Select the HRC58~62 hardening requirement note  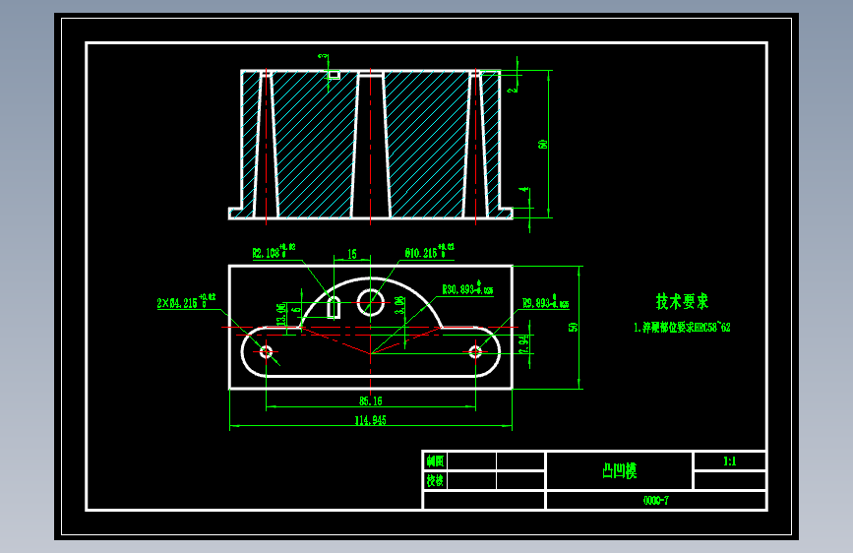tap(682, 327)
